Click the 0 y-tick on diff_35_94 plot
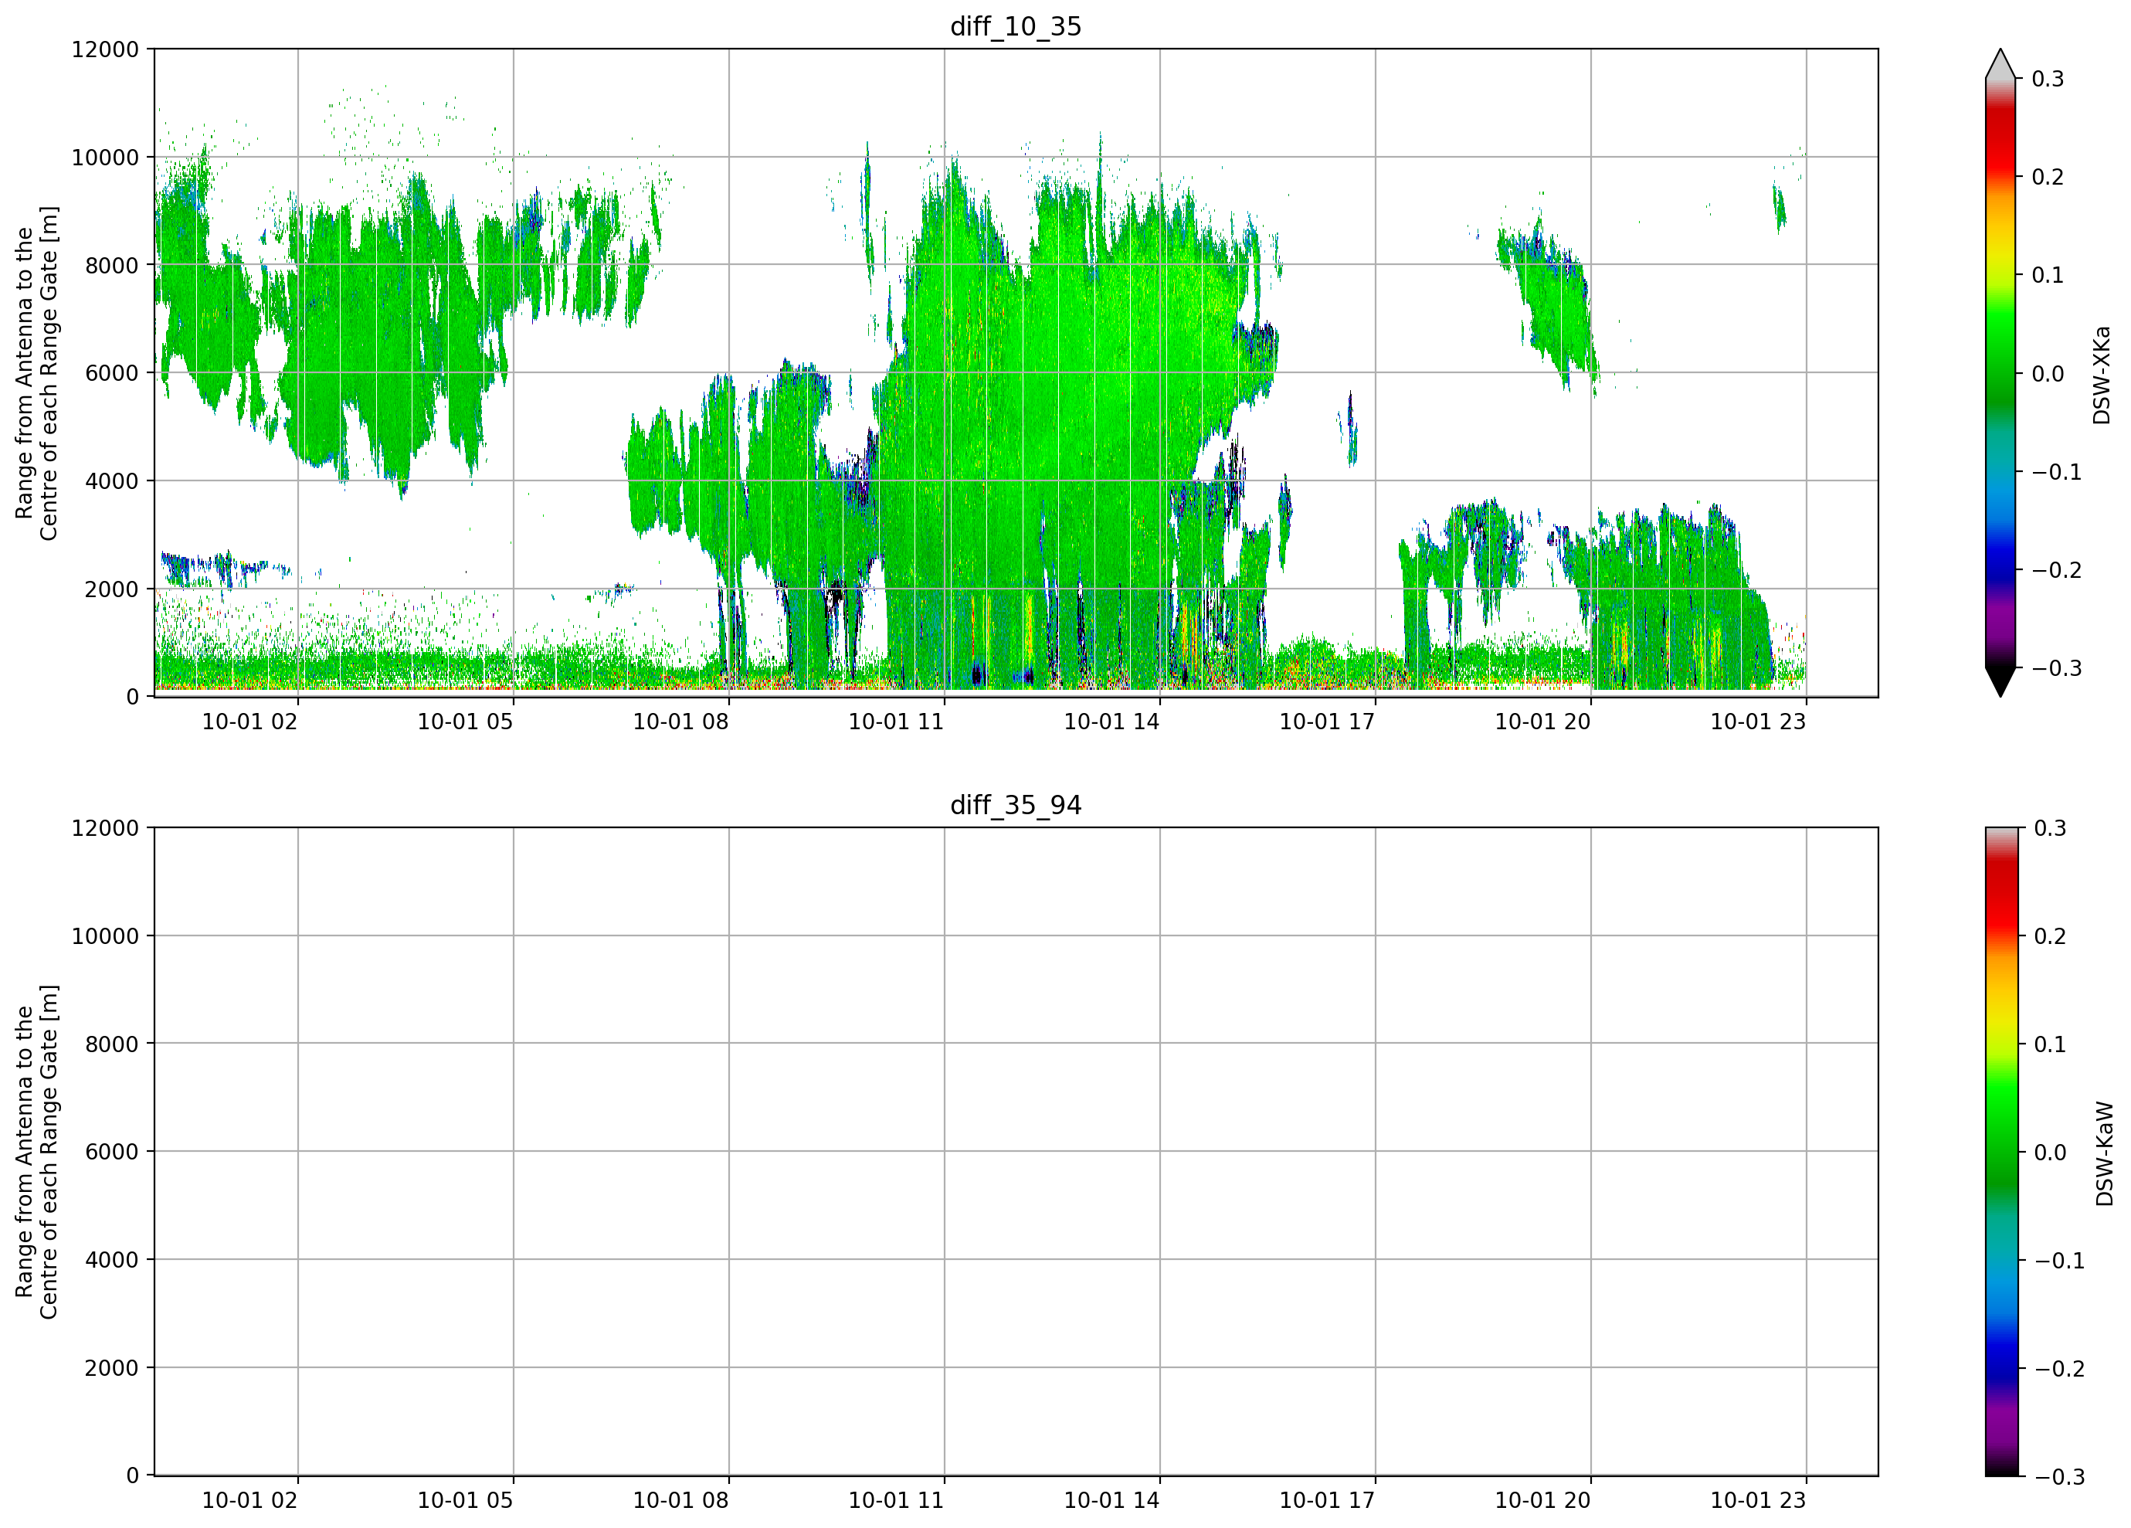The height and width of the screenshot is (1528, 2131). 133,1476
